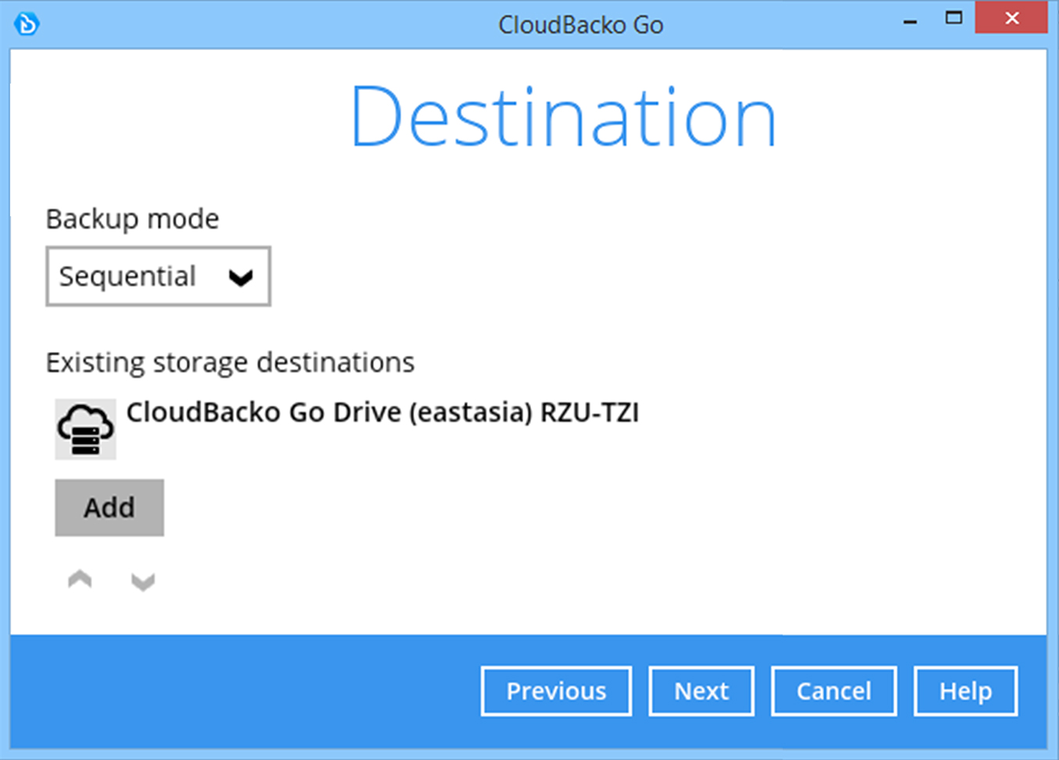Click the cloud storage destination icon

86,429
